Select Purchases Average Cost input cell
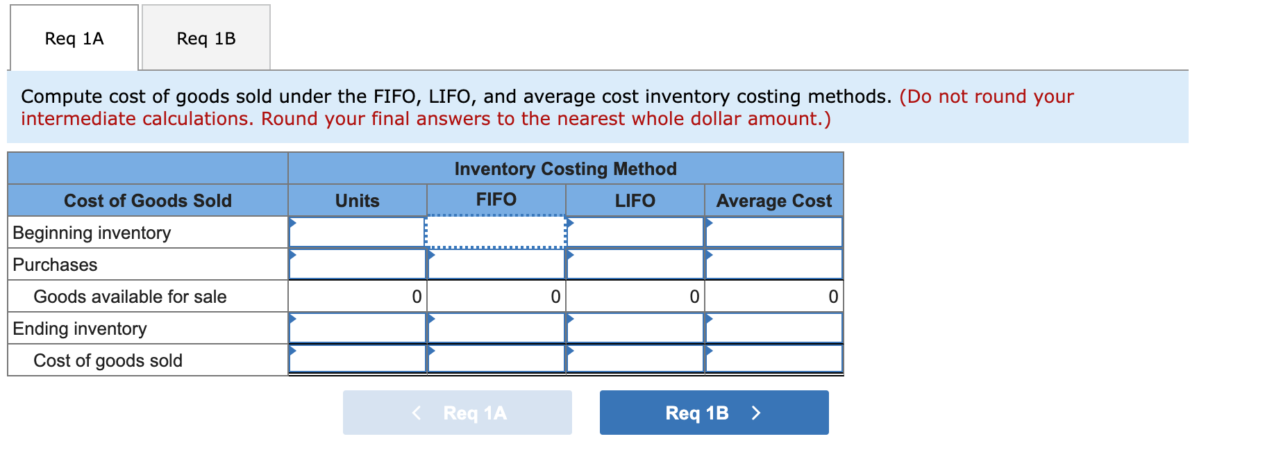1265x457 pixels. point(773,264)
